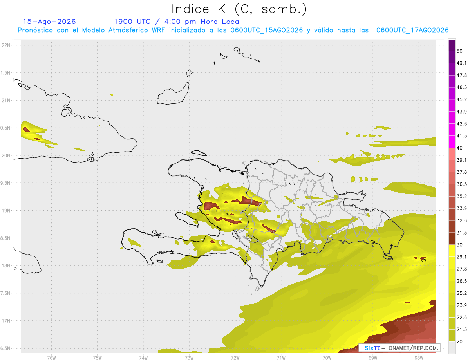Click the colorbar value "30"
470x363 pixels.
point(460,245)
